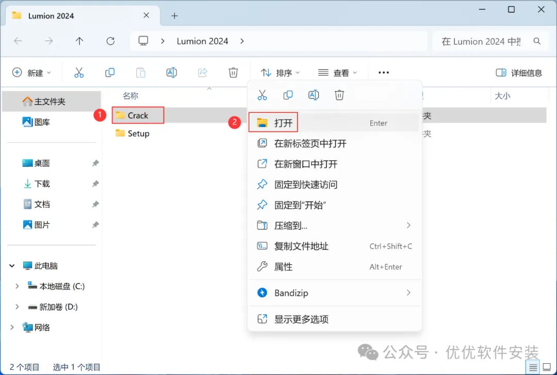Click chevron before Lumion 2024 in the address bar
557x375 pixels.
click(162, 41)
